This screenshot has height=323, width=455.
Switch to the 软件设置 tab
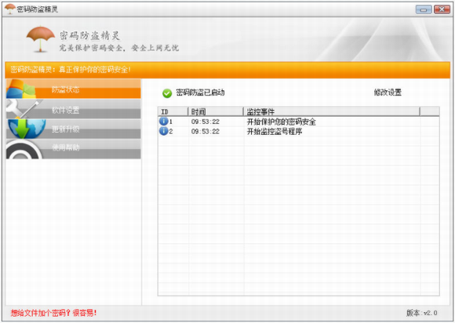click(x=74, y=109)
